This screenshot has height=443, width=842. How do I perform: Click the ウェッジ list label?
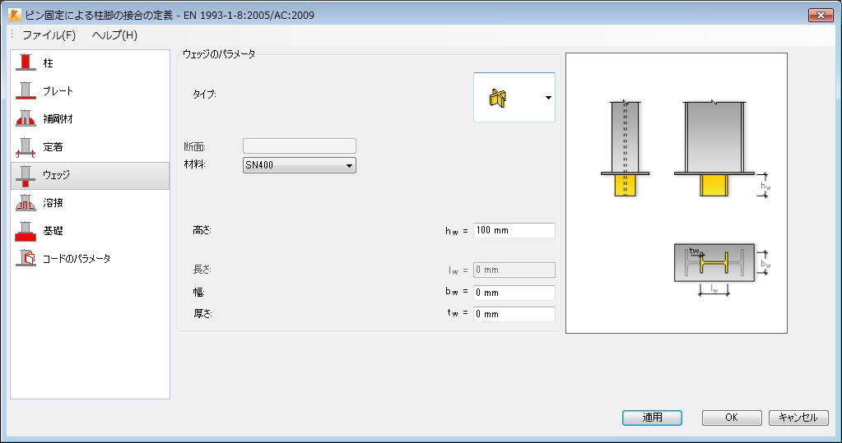tap(57, 175)
